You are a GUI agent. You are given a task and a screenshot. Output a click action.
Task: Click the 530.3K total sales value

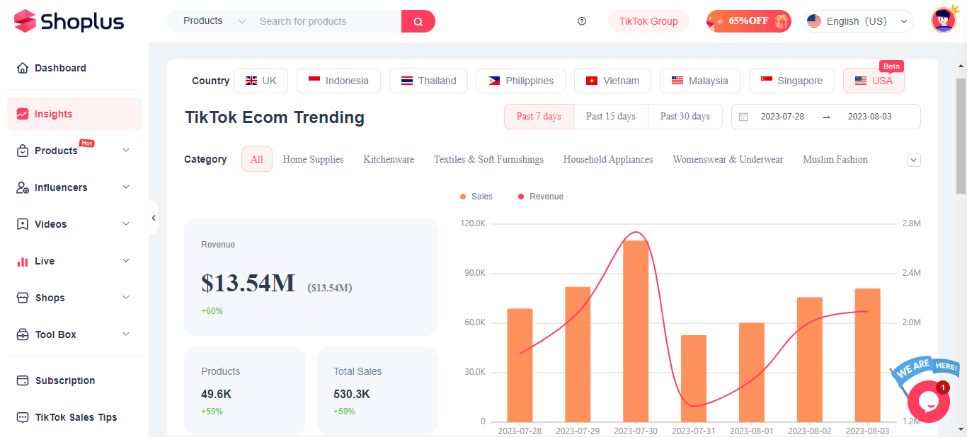[x=352, y=394]
